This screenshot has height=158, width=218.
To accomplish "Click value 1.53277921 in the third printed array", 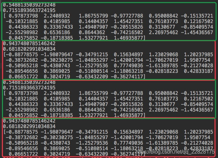I will 93,115.
